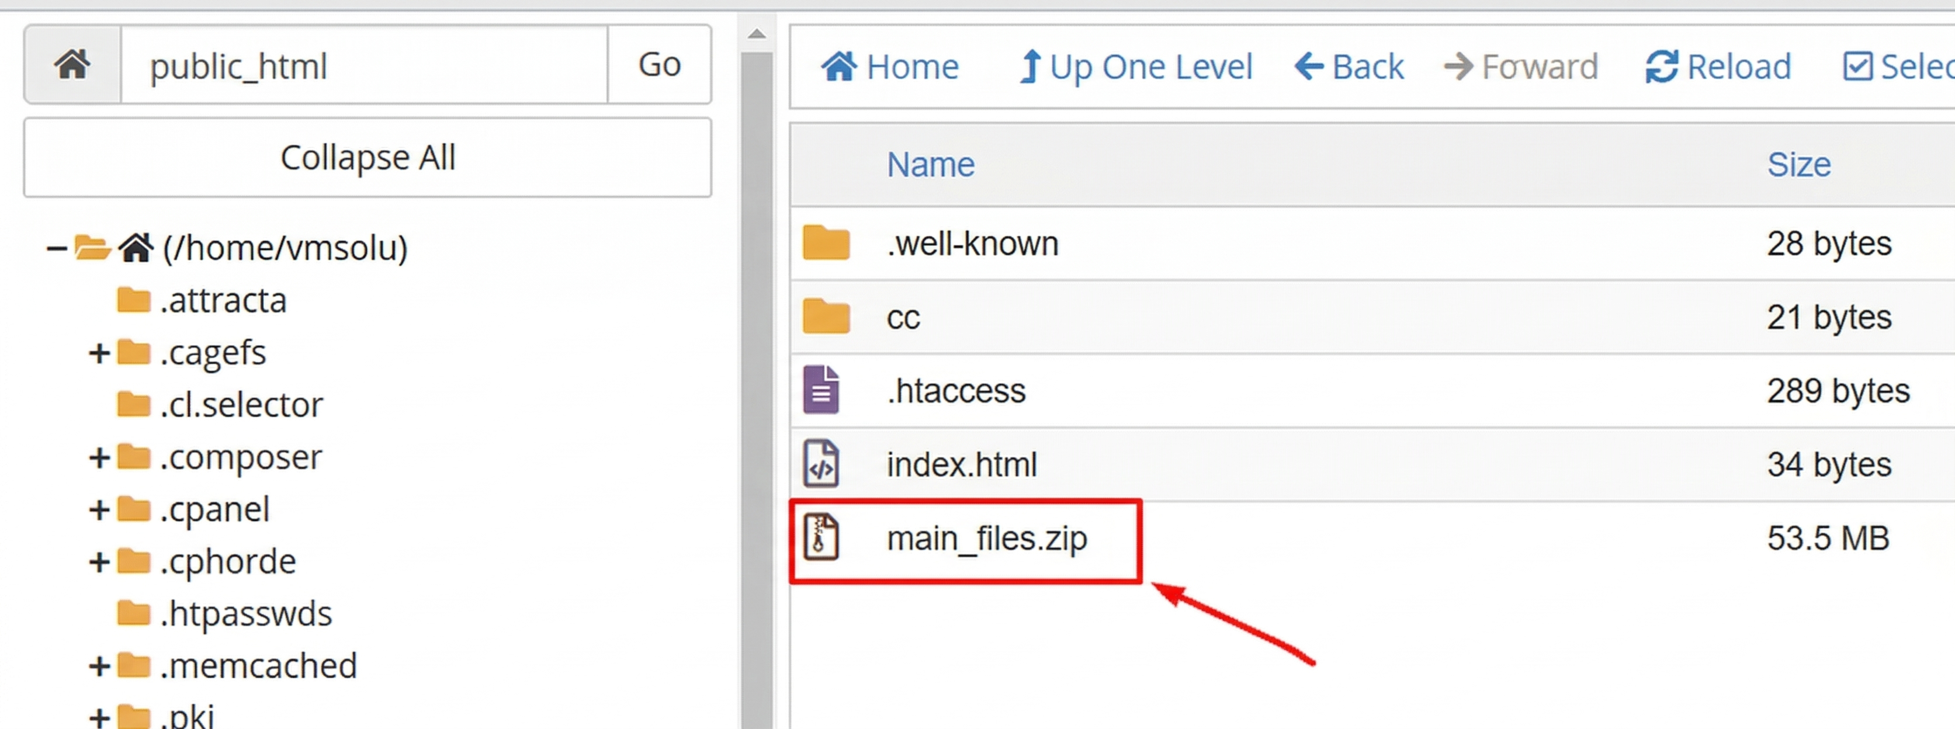Select the index.html code file icon
Screen dimensions: 1955x729
point(821,463)
